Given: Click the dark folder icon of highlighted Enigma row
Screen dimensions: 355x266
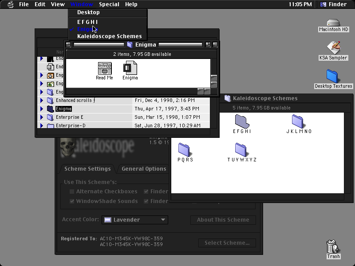Looking at the screenshot, I should tap(50, 109).
